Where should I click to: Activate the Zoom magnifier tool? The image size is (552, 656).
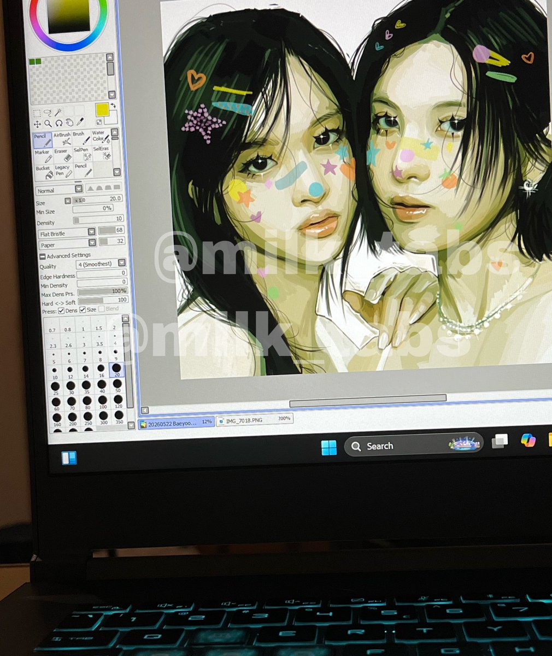tap(48, 124)
